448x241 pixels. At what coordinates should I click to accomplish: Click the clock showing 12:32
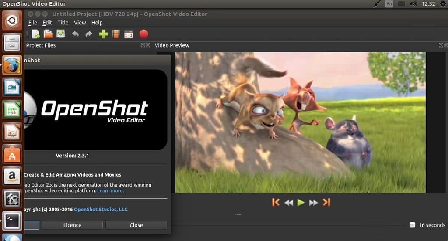coord(428,4)
